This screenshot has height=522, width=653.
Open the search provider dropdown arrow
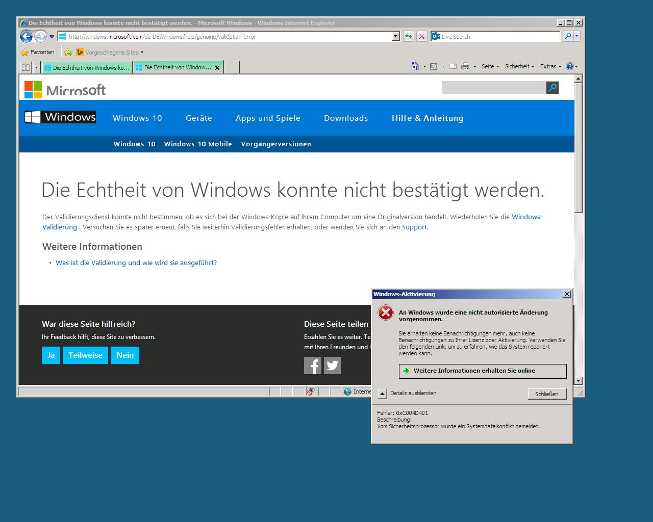(577, 36)
